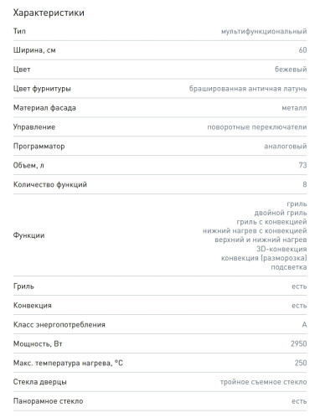315x418 pixels.
Task: Click the 3D-конвекция function text
Action: click(281, 249)
